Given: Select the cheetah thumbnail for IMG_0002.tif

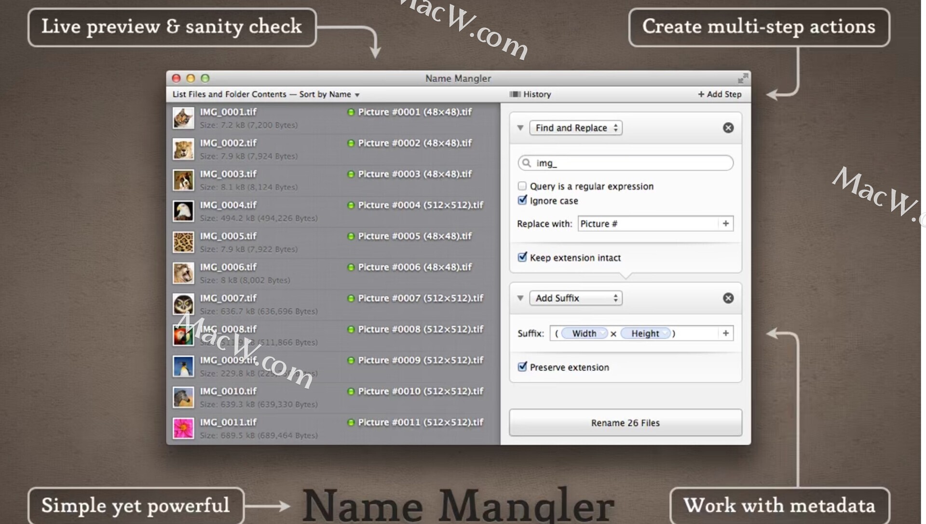Looking at the screenshot, I should [x=183, y=149].
